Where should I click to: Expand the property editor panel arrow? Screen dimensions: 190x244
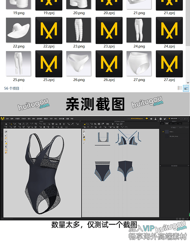161,166
